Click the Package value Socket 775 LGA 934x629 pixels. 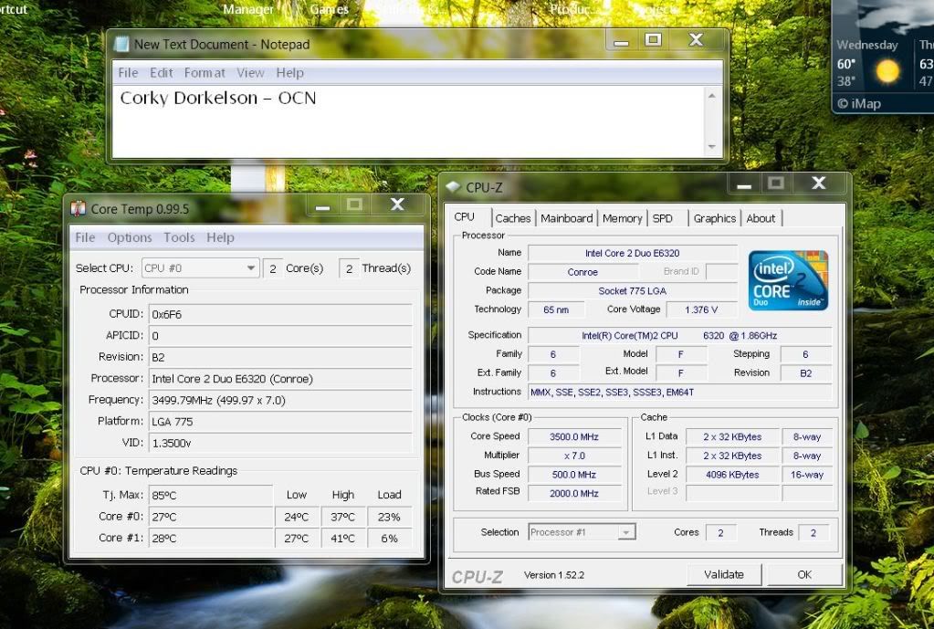click(633, 290)
